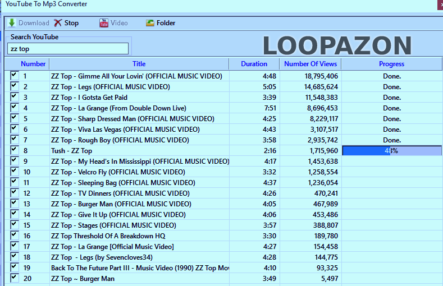Click the duration 2:16 cell
443x286 pixels.
(x=270, y=151)
